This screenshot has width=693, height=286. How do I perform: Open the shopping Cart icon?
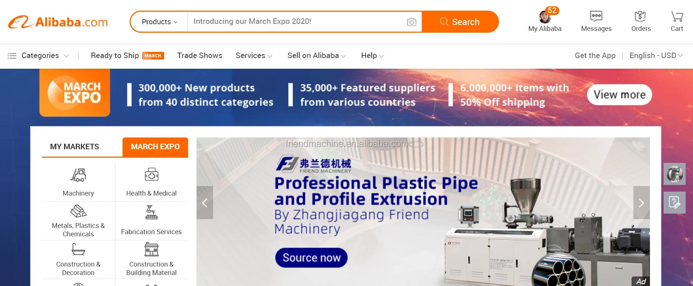pyautogui.click(x=677, y=16)
